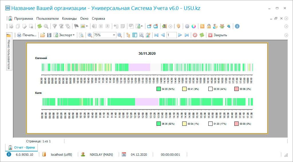Go to first page arrow
The image size is (293, 162).
pyautogui.click(x=157, y=35)
